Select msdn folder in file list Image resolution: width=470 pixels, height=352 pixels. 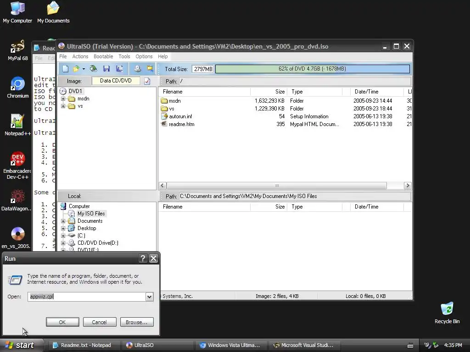(175, 101)
